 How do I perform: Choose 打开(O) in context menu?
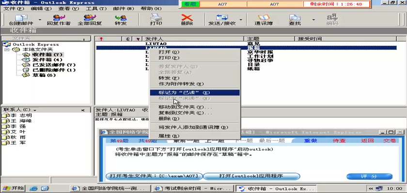point(195,52)
